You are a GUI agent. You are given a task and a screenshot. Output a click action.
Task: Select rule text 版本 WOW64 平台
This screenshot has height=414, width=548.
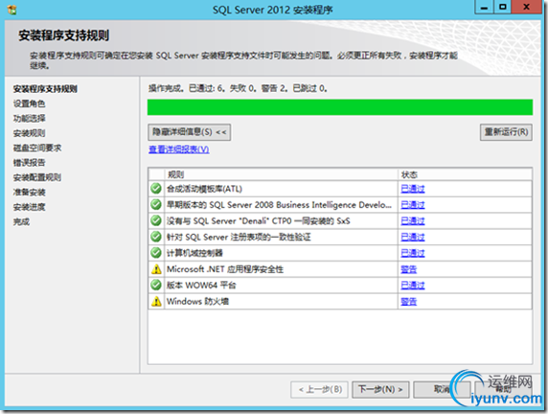click(201, 286)
